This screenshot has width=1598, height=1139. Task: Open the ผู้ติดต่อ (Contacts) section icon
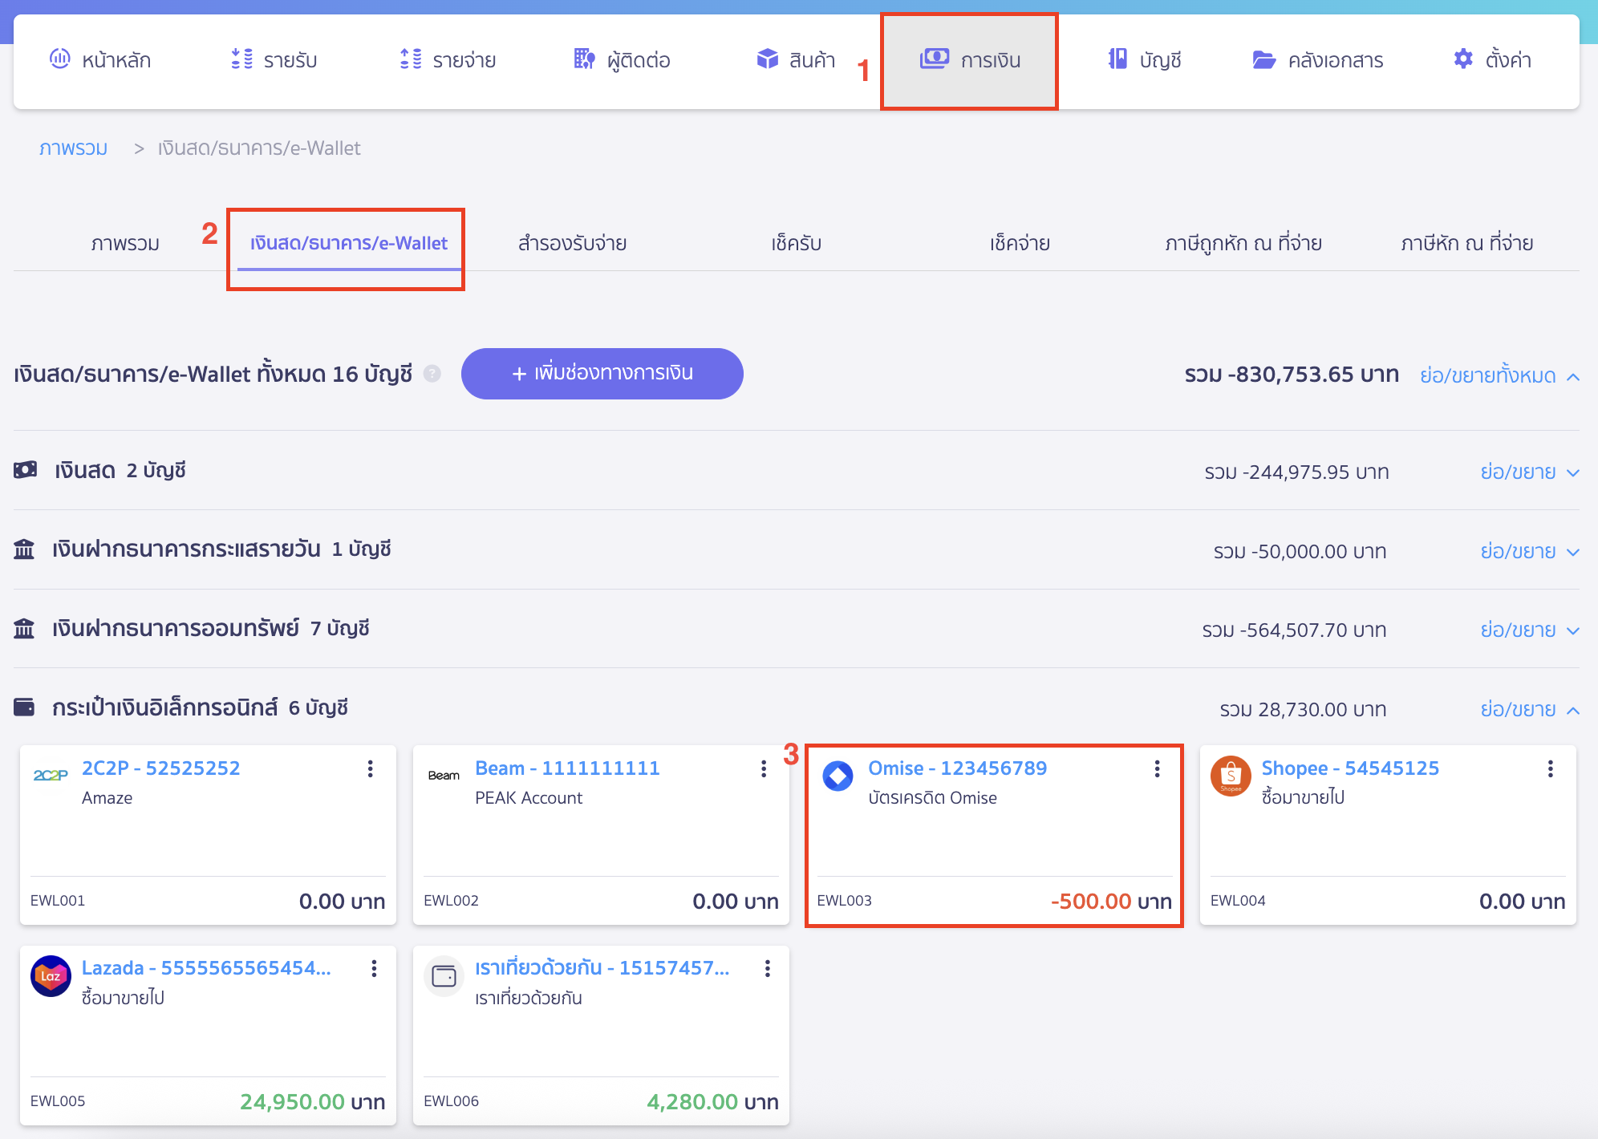point(583,59)
